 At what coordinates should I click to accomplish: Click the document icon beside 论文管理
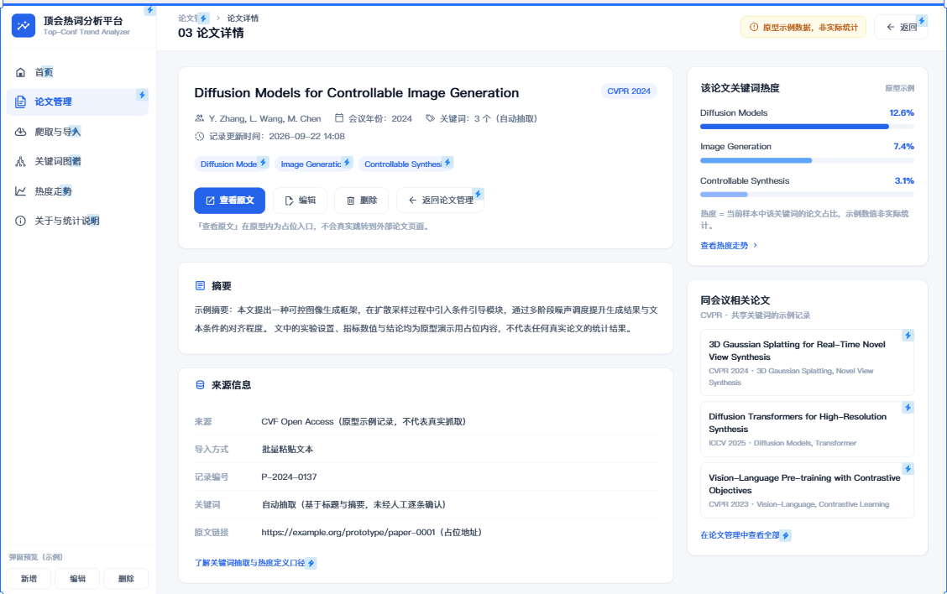20,102
